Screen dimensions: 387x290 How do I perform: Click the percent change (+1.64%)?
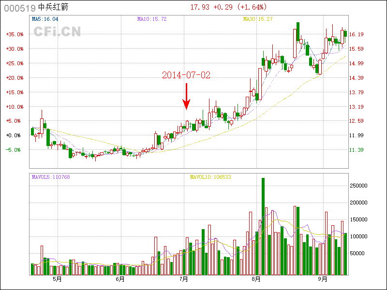[x=252, y=7]
